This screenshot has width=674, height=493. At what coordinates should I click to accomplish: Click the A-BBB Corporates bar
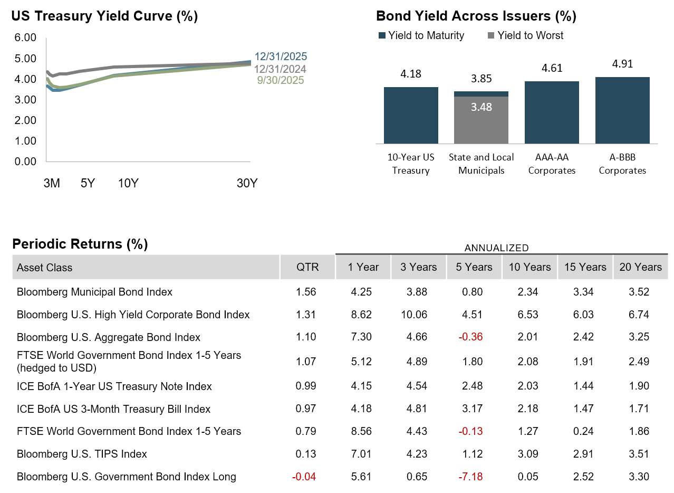tap(622, 110)
